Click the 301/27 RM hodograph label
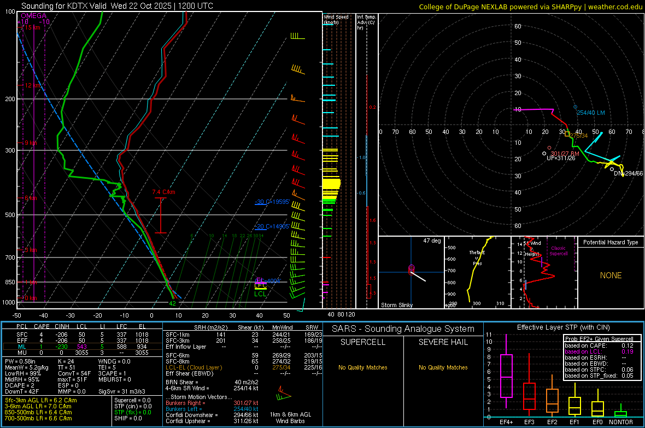The width and height of the screenshot is (645, 428). [565, 154]
